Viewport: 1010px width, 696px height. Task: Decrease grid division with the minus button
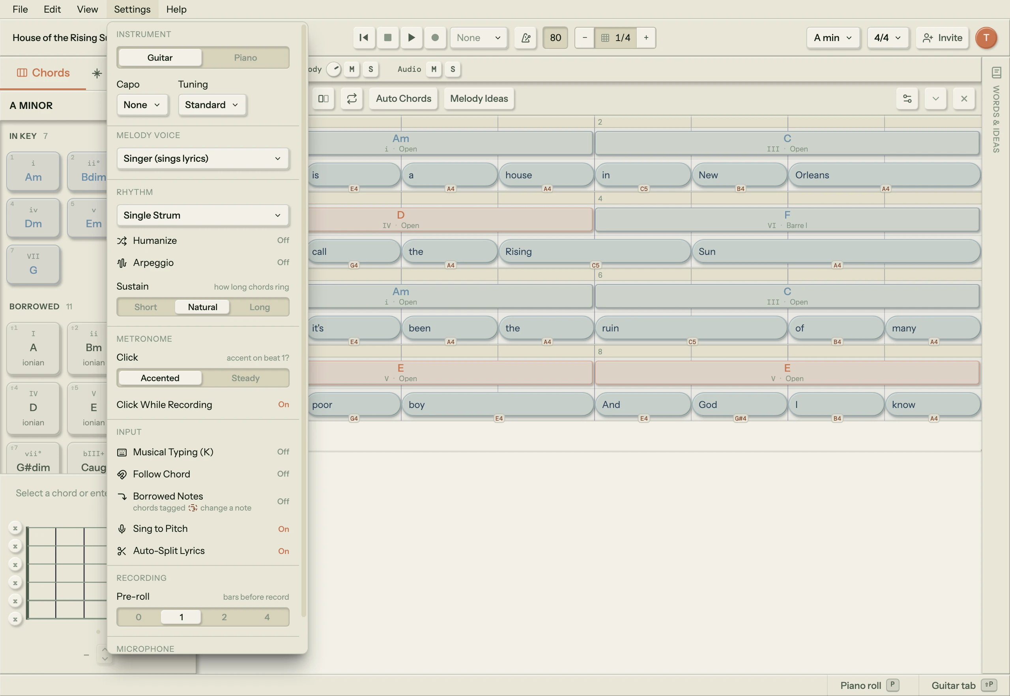(585, 37)
